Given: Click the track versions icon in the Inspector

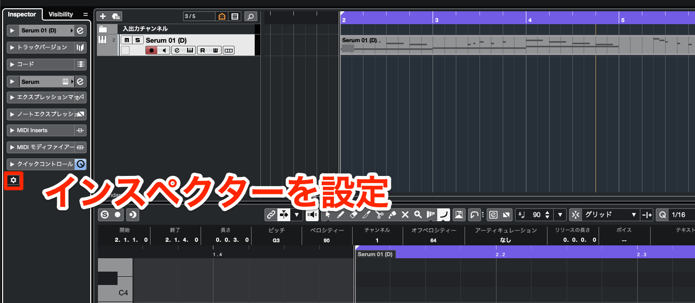Looking at the screenshot, I should click(x=80, y=47).
